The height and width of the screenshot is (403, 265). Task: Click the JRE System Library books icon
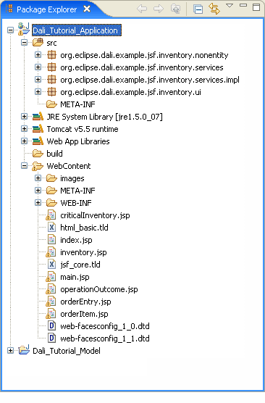pyautogui.click(x=38, y=117)
